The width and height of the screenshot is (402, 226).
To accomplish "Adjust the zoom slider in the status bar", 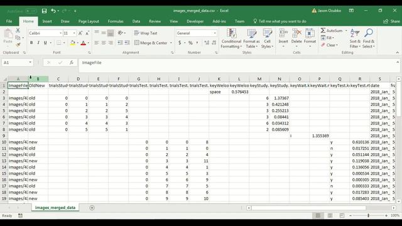I will pyautogui.click(x=369, y=215).
